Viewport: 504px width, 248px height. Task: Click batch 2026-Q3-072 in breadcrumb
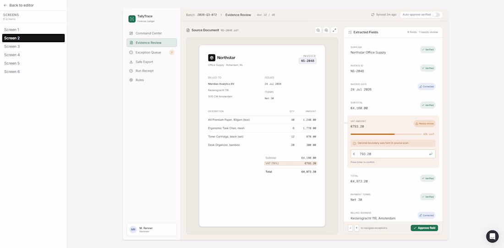pos(207,15)
